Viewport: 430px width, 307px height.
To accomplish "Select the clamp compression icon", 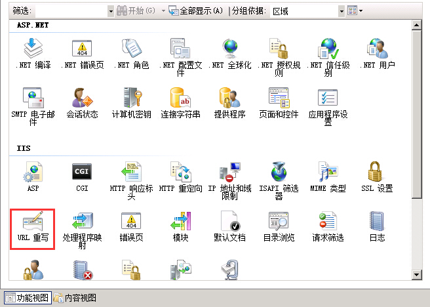I will [230, 270].
